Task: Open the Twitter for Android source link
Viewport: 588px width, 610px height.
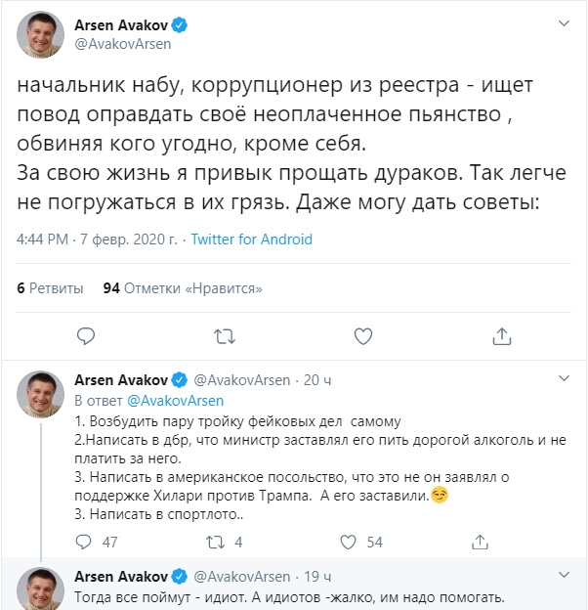Action: [251, 240]
